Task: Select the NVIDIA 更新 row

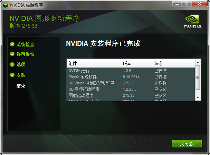Action: coord(131,71)
